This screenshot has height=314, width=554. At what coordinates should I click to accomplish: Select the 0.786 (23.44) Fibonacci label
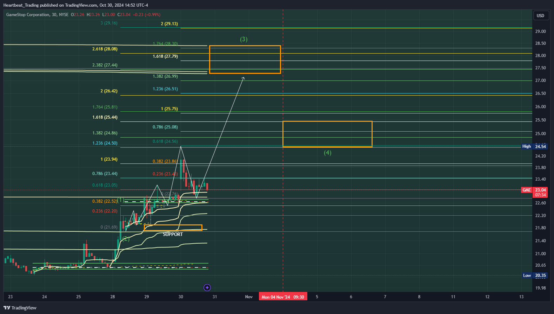105,174
